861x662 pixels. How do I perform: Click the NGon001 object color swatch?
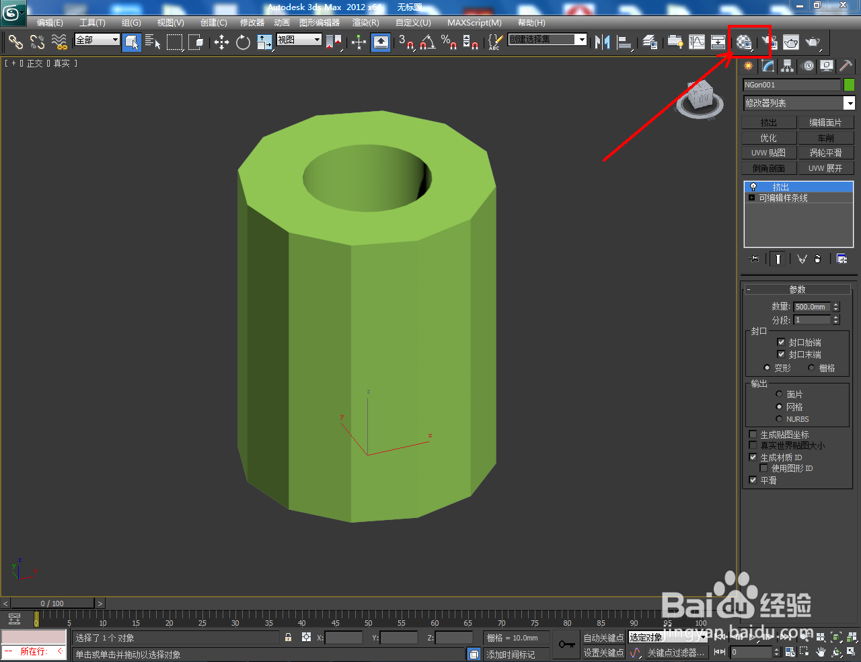848,85
